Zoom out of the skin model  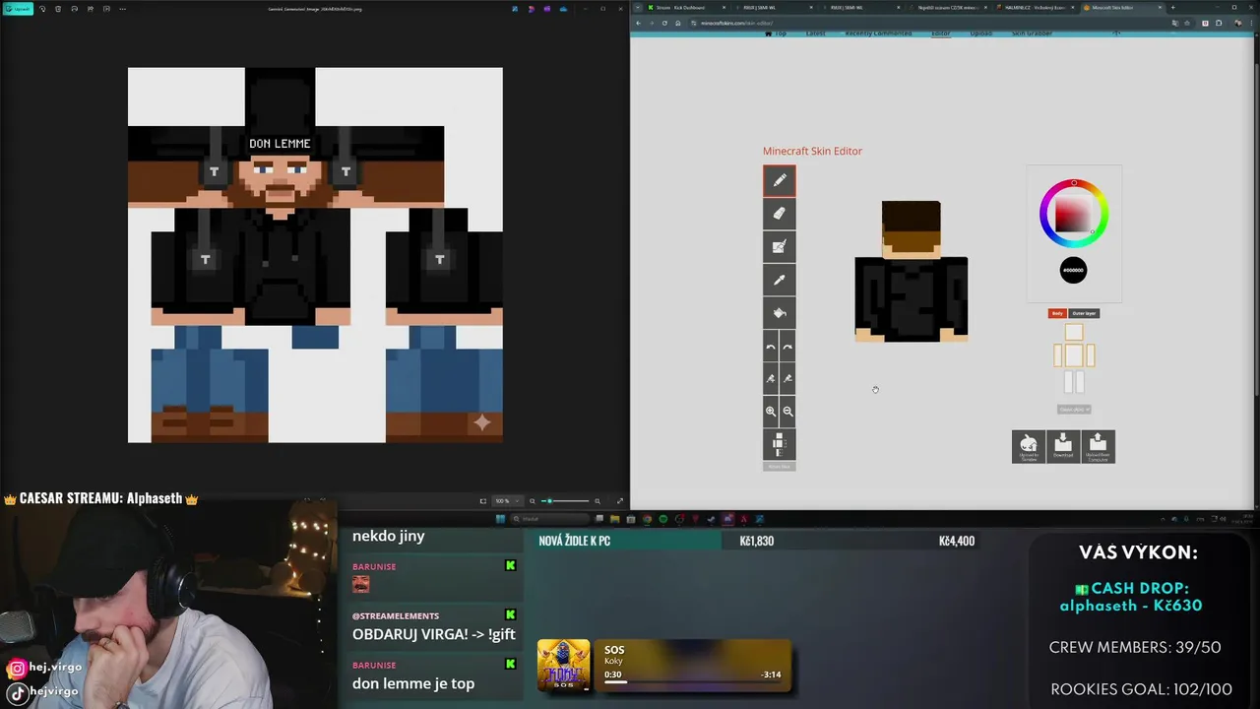click(787, 412)
